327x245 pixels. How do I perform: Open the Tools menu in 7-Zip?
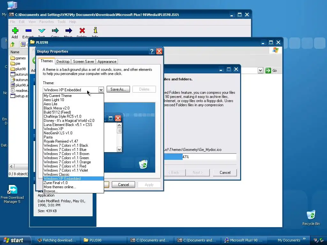click(x=62, y=22)
